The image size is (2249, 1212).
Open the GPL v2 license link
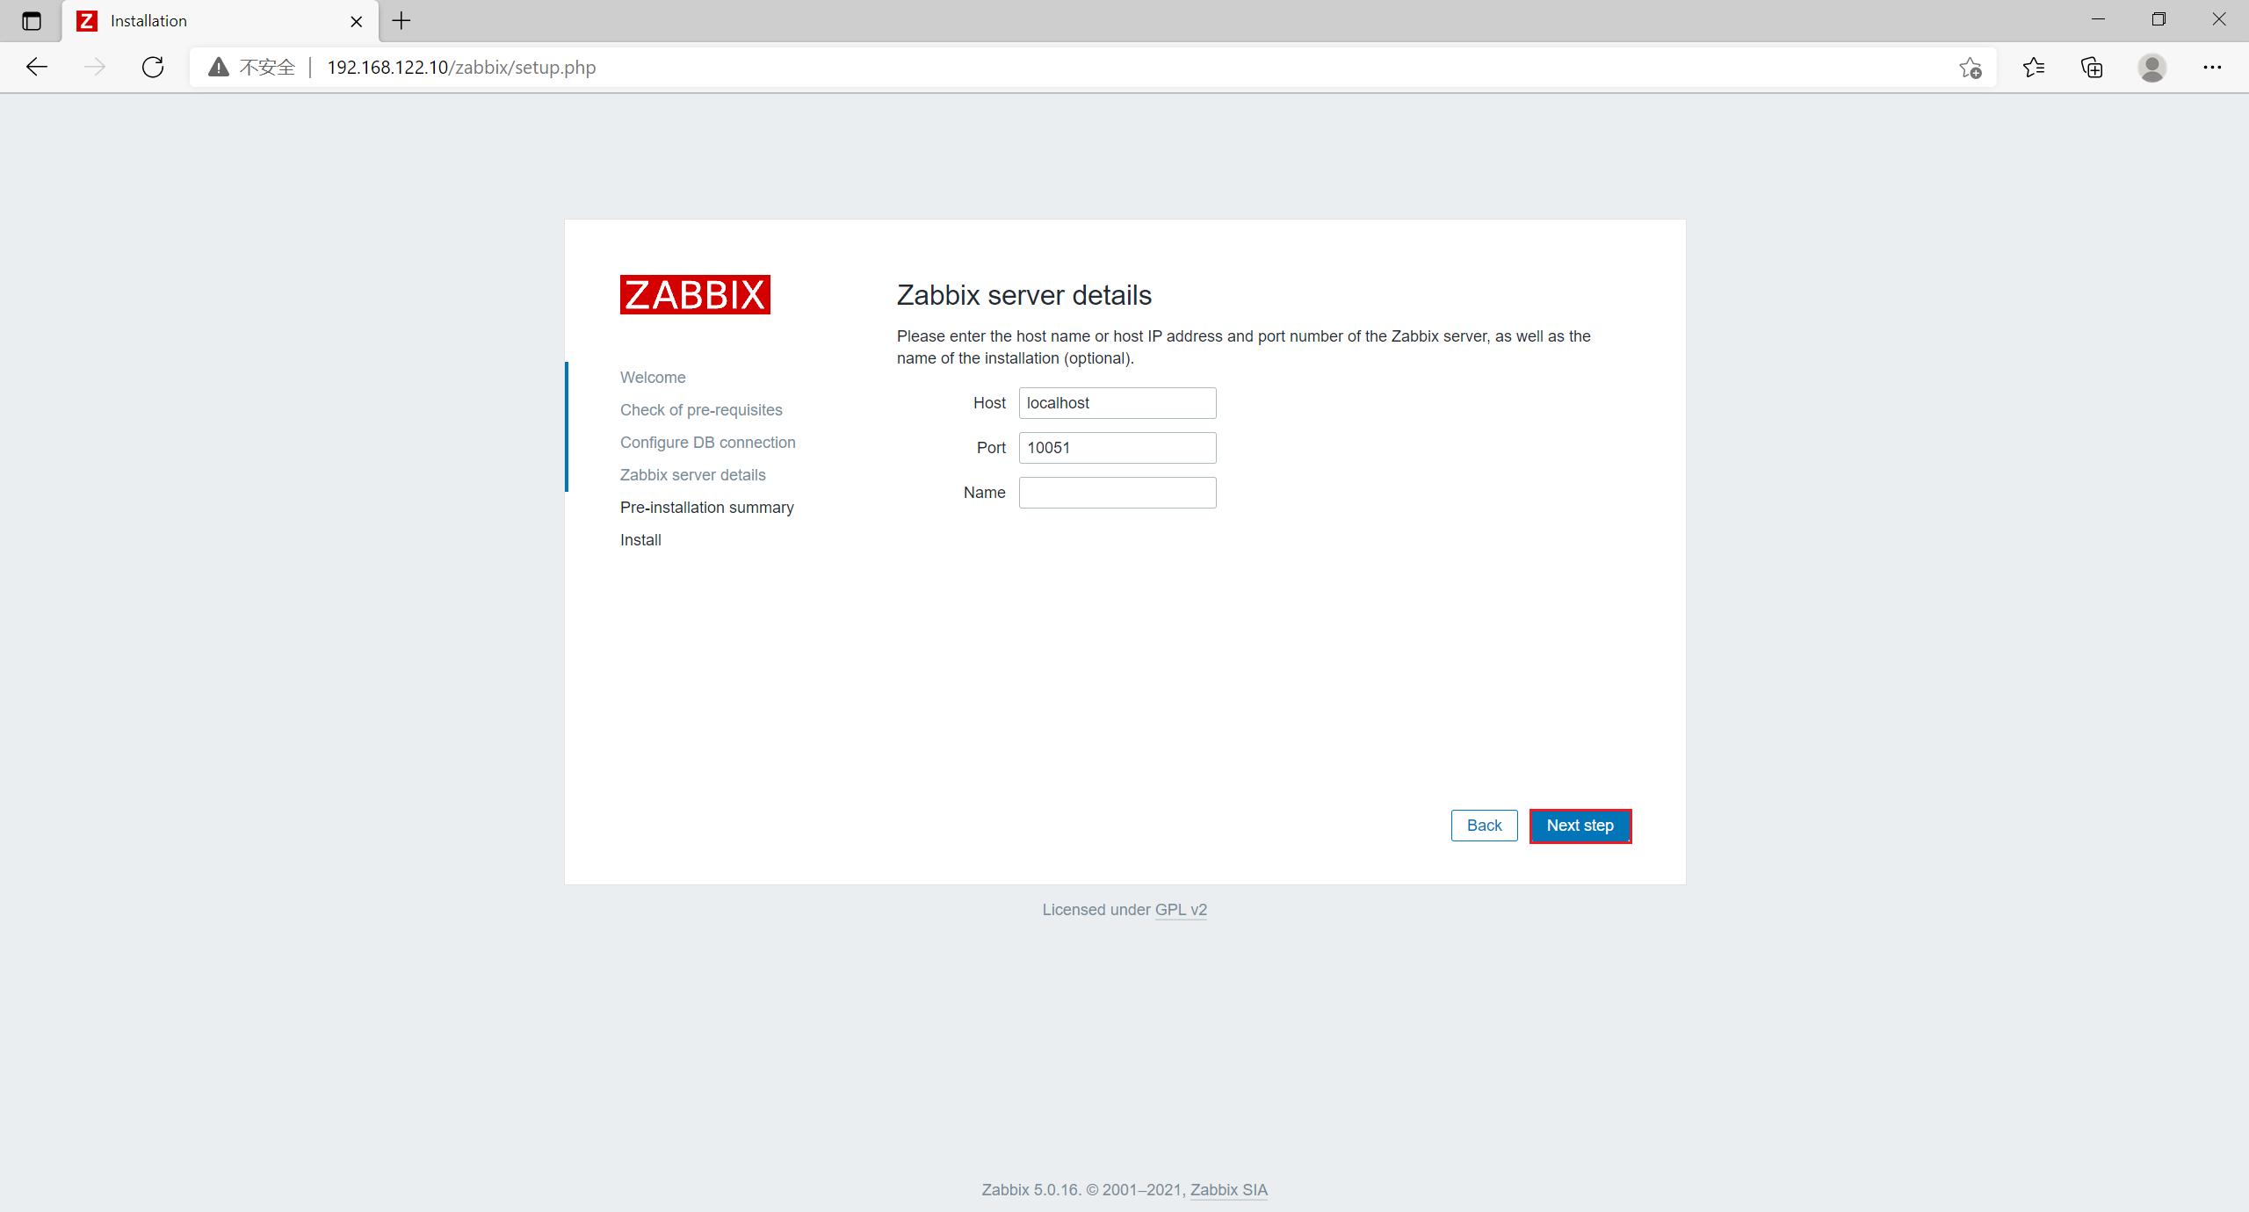tap(1181, 910)
